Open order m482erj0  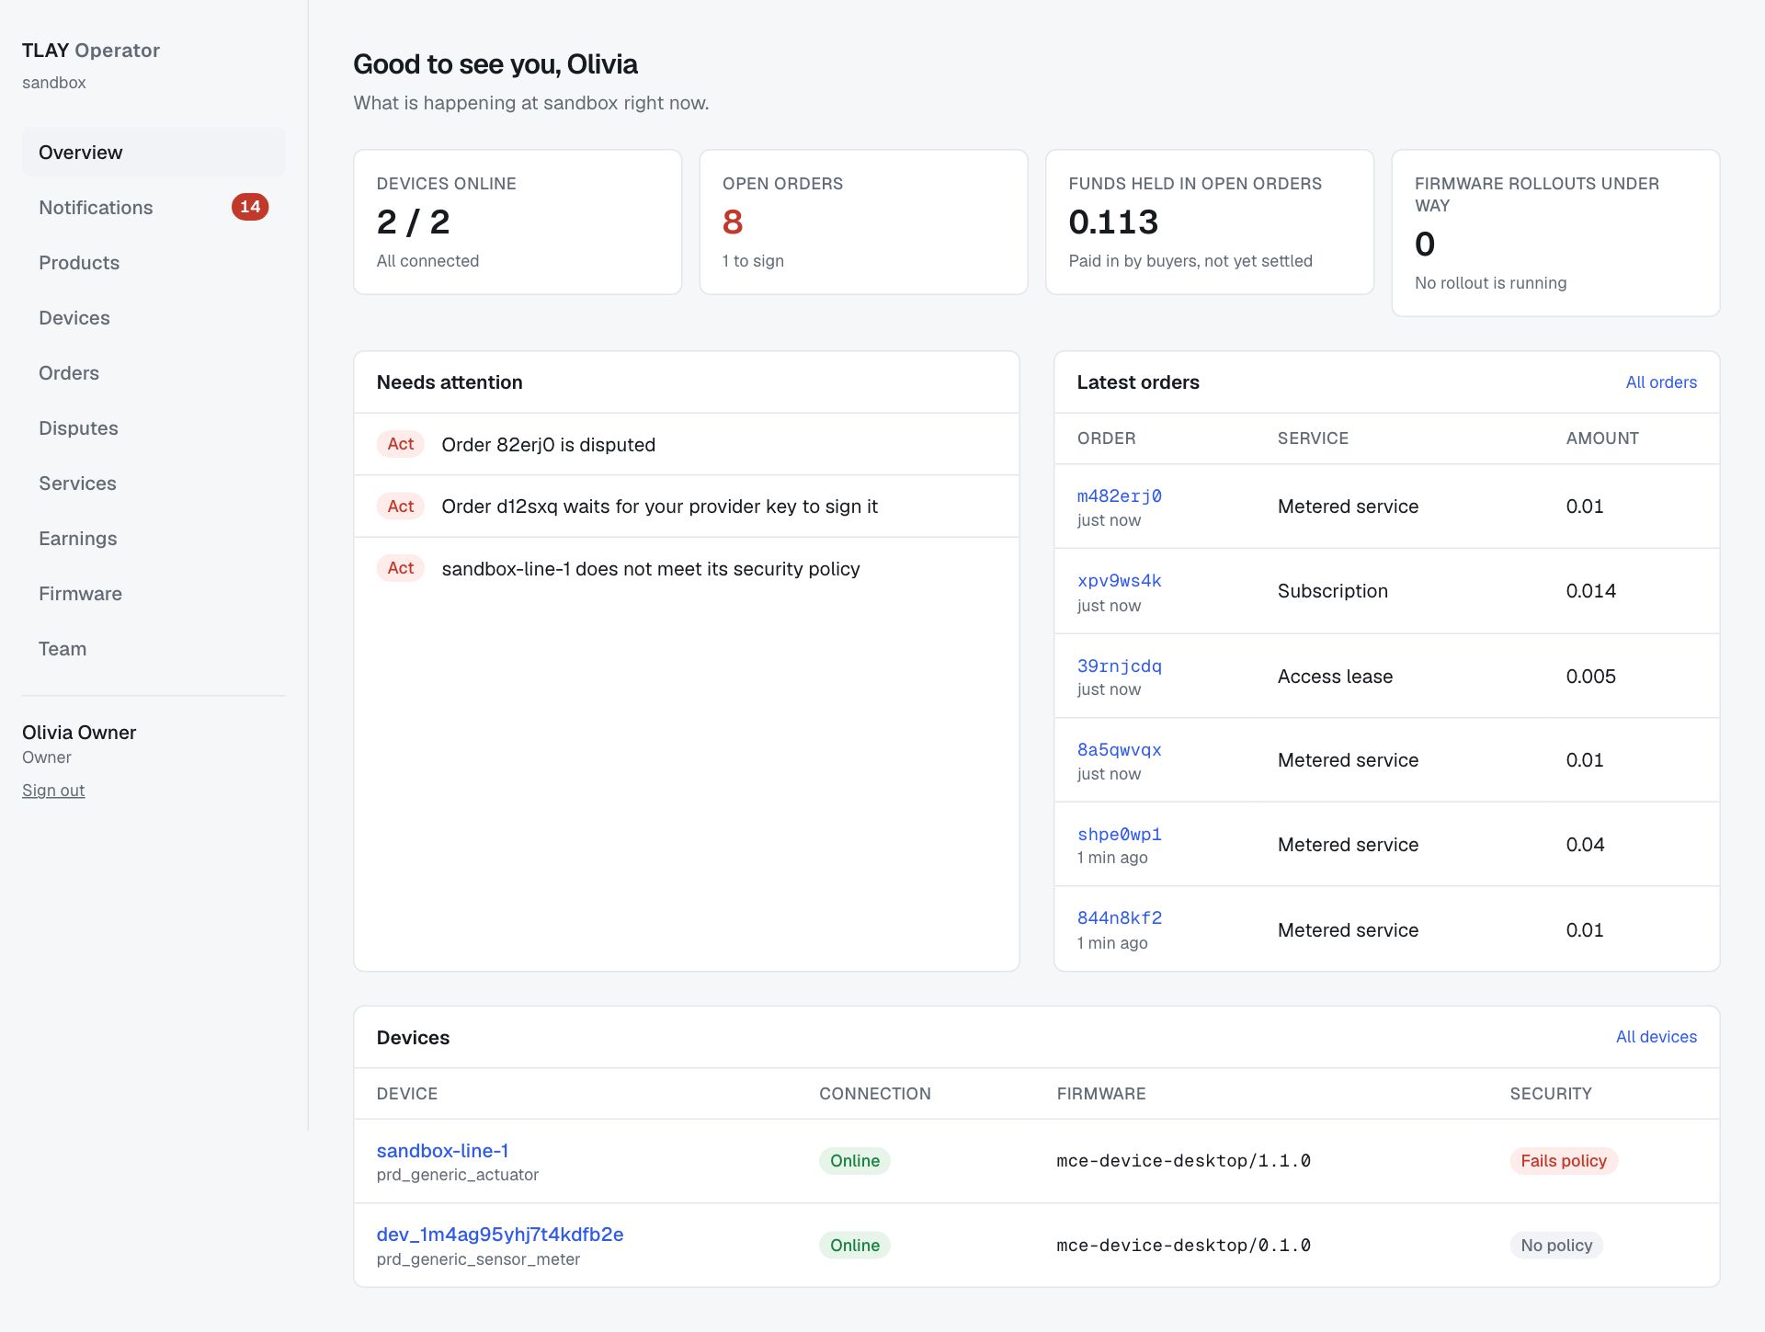click(x=1119, y=496)
